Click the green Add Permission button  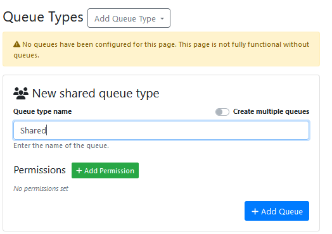point(105,170)
